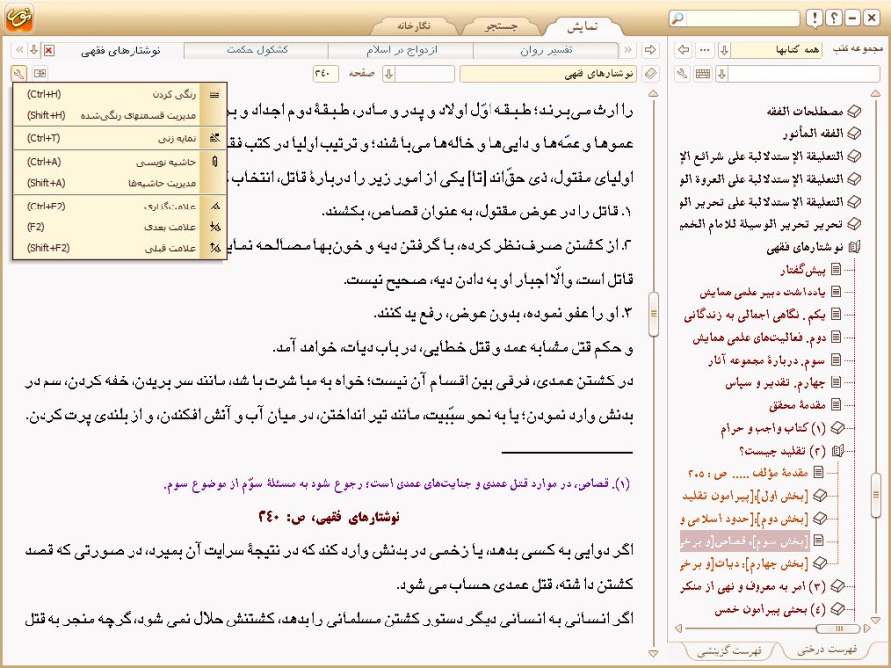Image resolution: width=891 pixels, height=668 pixels.
Task: Click the book icon of [بخش چهارم]: دیات
Action: [819, 563]
